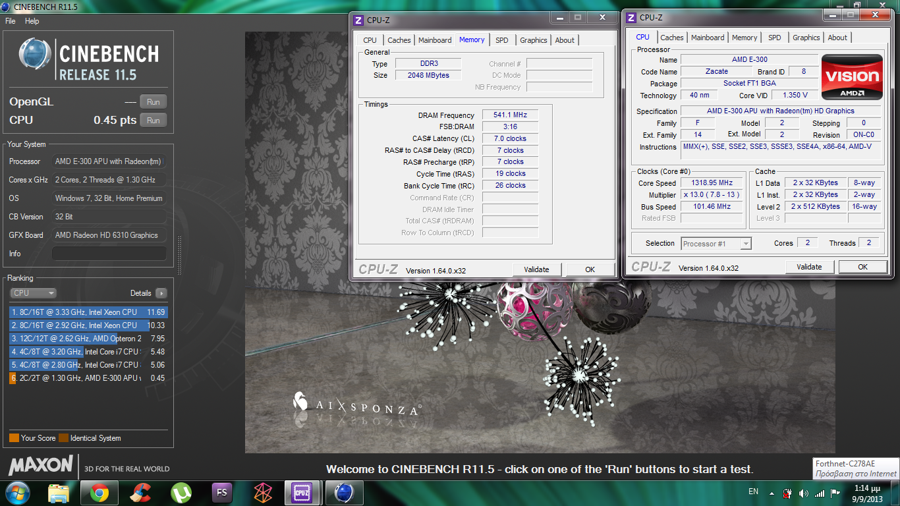Switch to Cinebench taskbar button
900x506 pixels.
coord(343,493)
